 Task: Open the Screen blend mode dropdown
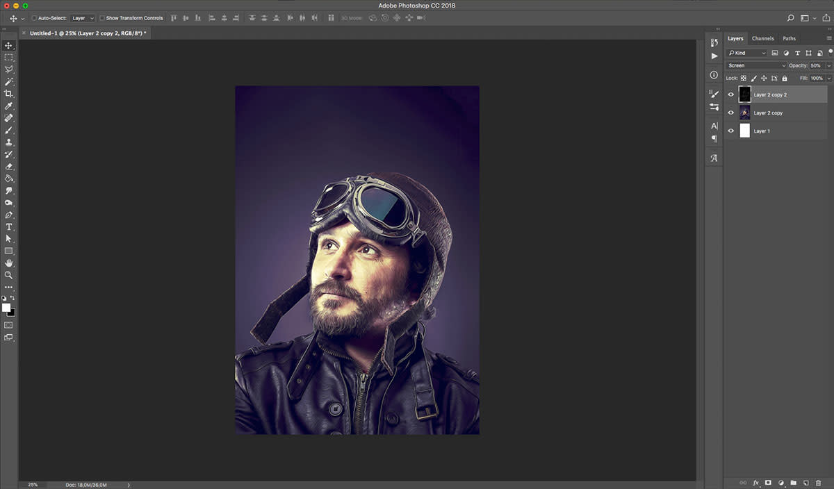(756, 65)
